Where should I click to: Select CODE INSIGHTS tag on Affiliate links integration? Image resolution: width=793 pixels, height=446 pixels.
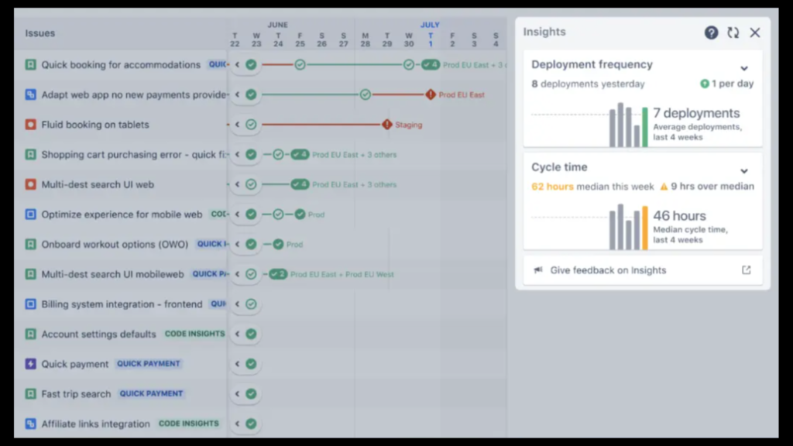[189, 424]
